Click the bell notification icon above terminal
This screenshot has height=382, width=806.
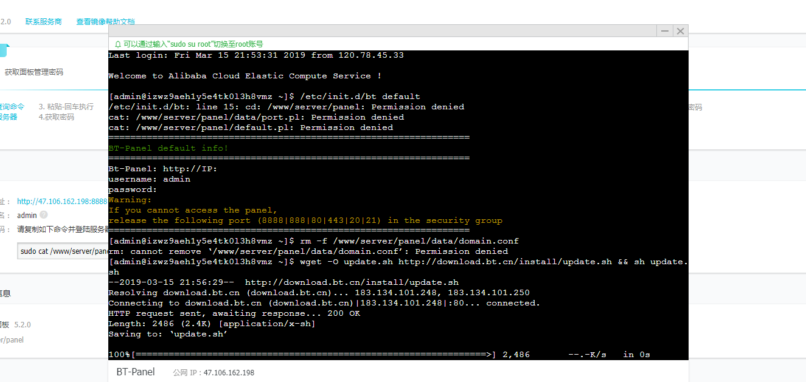[x=118, y=44]
